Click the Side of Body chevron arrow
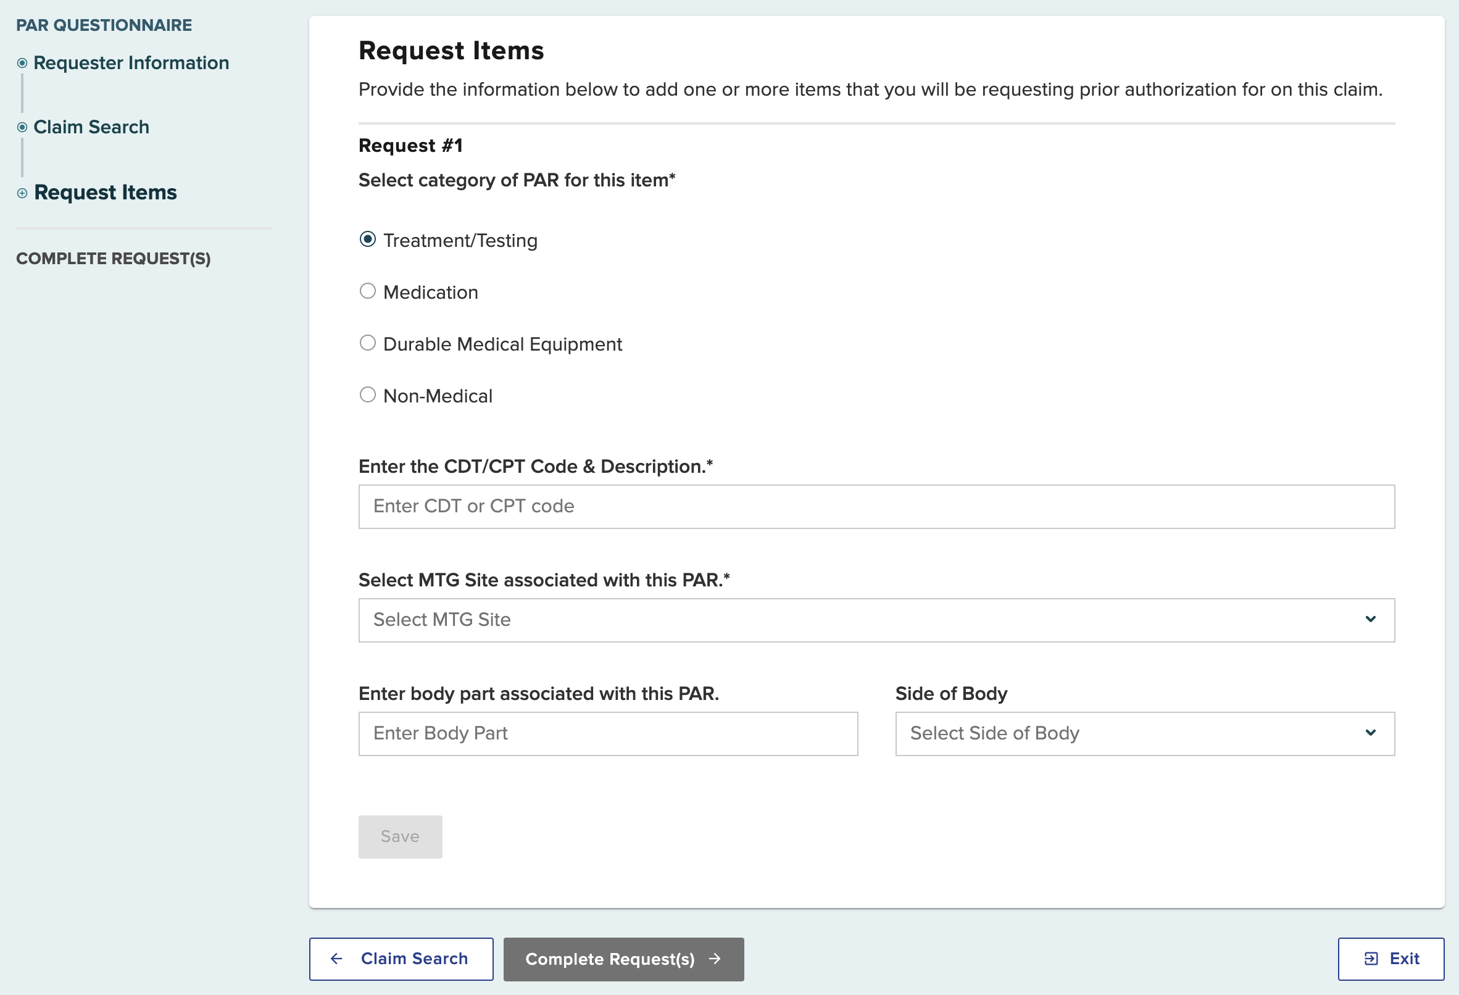The width and height of the screenshot is (1459, 995). (1370, 733)
